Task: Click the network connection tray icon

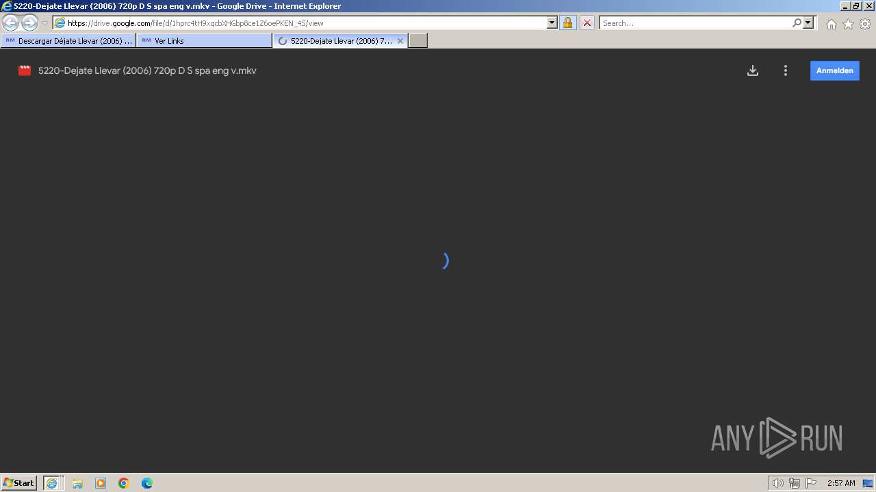Action: tap(795, 483)
